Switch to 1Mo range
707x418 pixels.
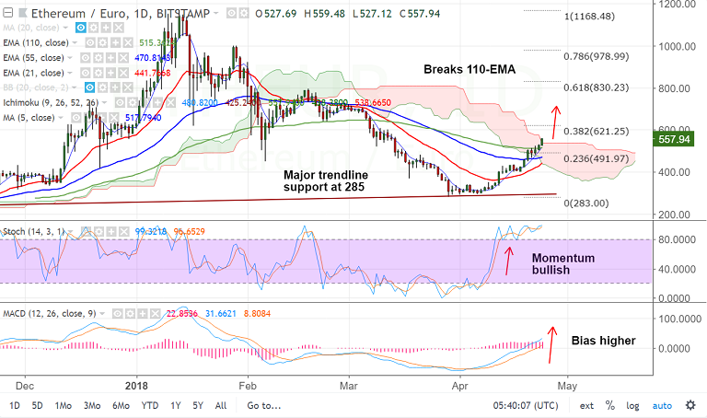pos(64,405)
